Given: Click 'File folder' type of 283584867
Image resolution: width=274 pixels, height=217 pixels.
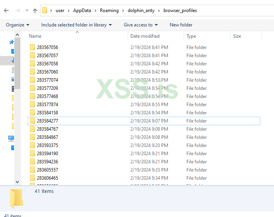Looking at the screenshot, I should pos(197,137).
